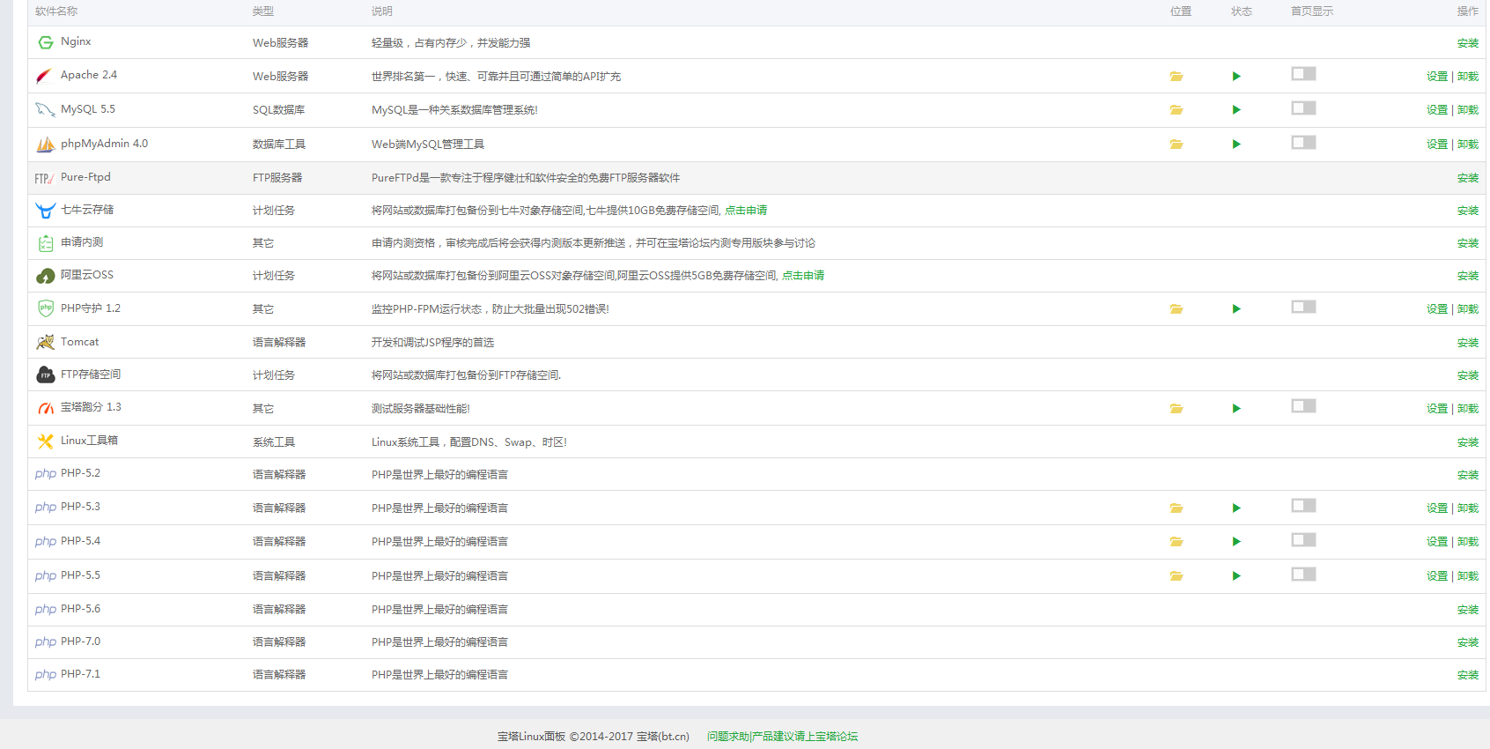Click the FTP存储空间 black cloud icon
This screenshot has height=749, width=1490.
pos(45,375)
